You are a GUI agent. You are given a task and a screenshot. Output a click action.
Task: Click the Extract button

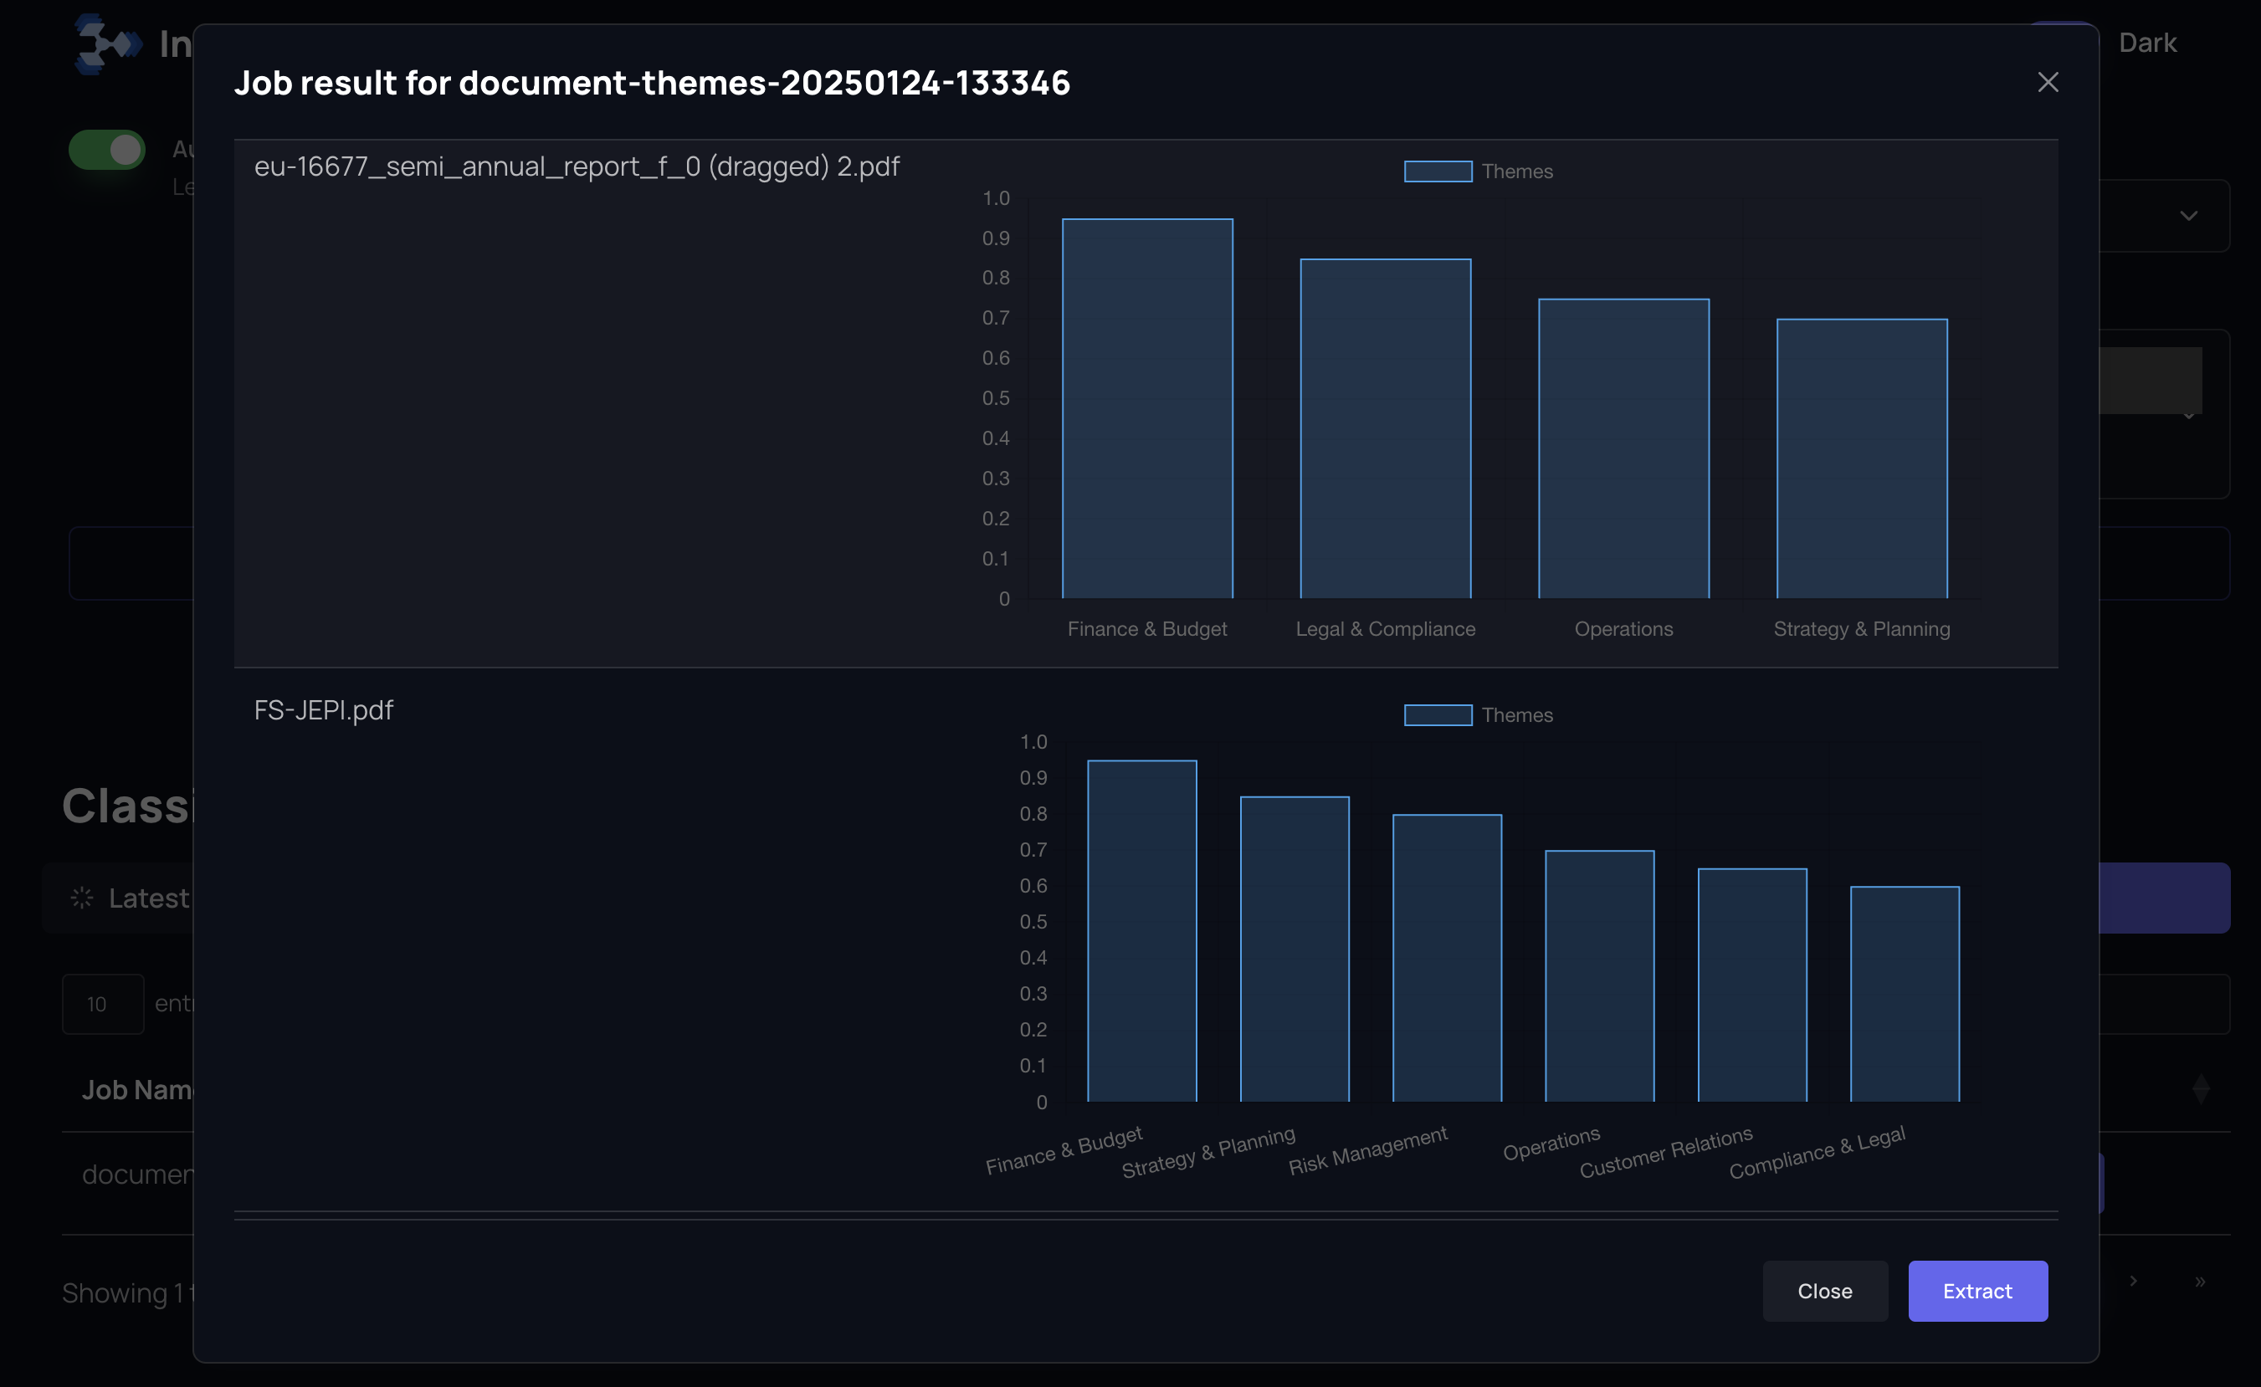point(1977,1291)
